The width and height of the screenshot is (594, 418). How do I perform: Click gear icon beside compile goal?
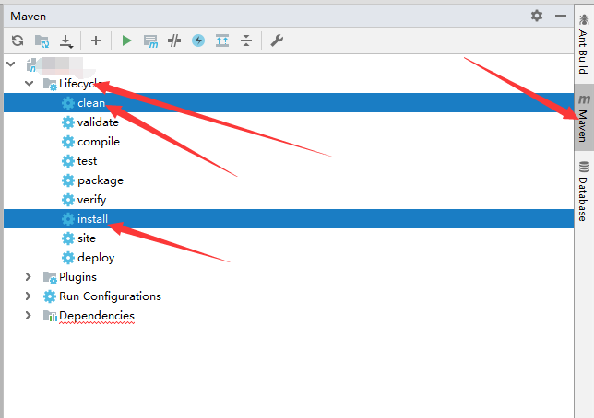68,142
